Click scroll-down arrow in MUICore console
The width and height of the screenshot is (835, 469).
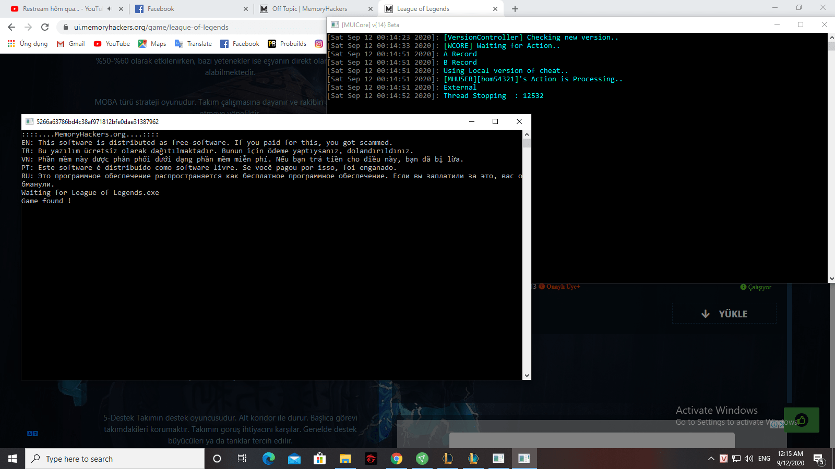click(x=831, y=279)
